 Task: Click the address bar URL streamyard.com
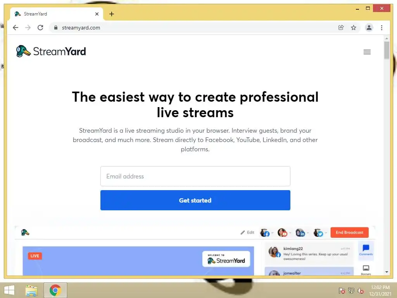click(x=81, y=28)
